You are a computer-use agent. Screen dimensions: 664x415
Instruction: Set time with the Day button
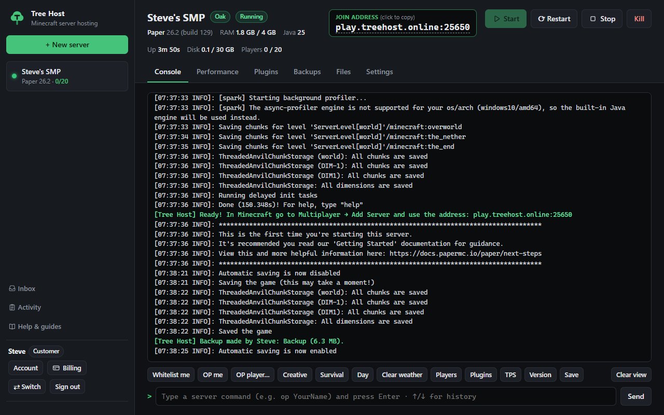[363, 375]
